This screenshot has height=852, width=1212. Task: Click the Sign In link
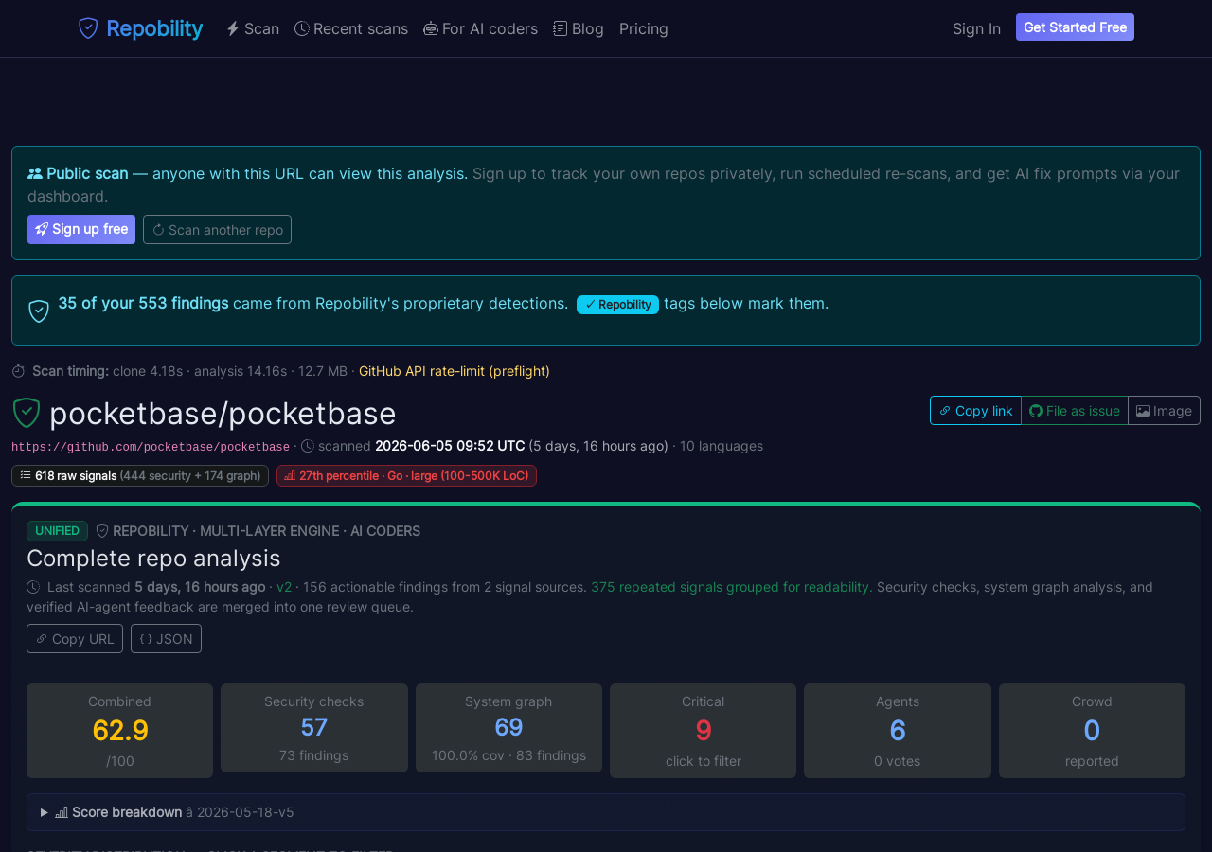pos(976,28)
